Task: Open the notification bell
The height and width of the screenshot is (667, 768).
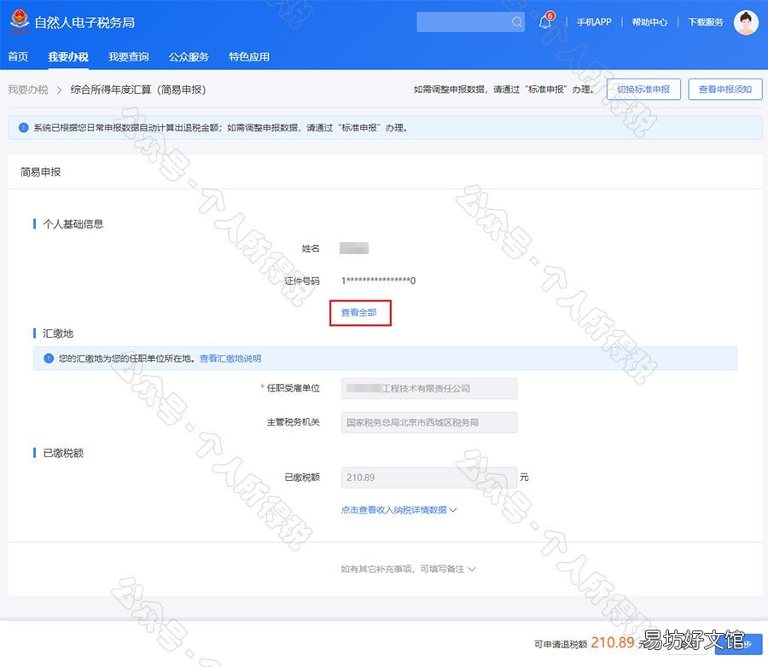Action: pyautogui.click(x=544, y=22)
